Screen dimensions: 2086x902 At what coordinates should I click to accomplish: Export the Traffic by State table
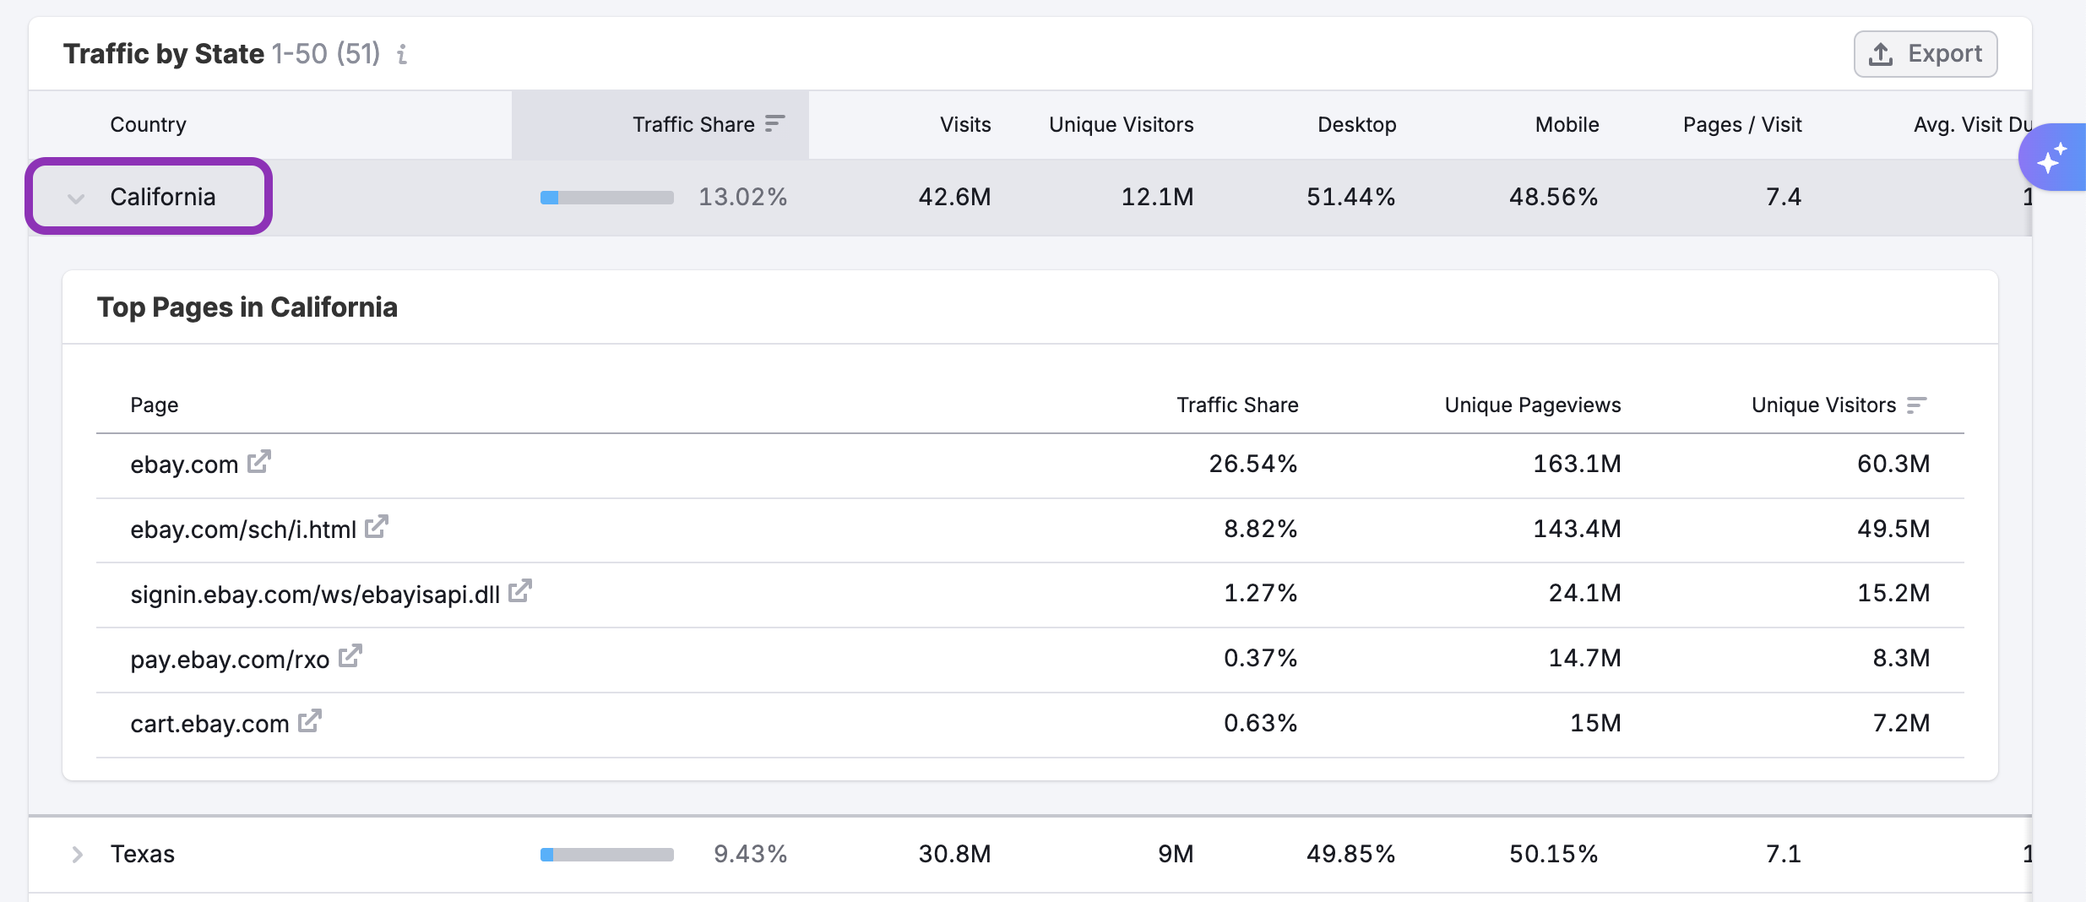tap(1925, 54)
